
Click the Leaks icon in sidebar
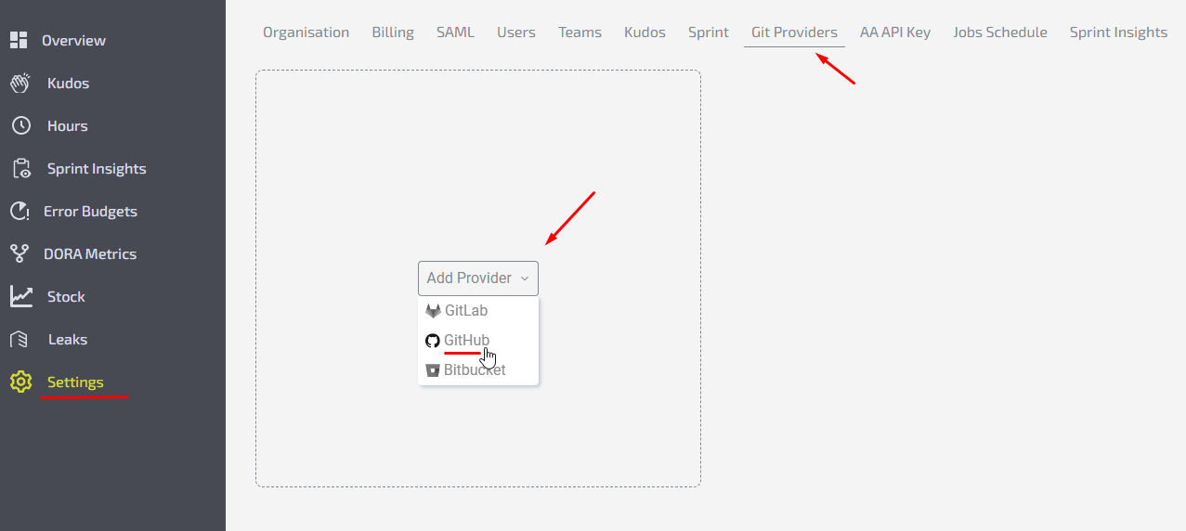20,339
